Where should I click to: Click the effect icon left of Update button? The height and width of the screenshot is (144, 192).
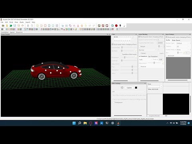pyautogui.click(x=122, y=88)
